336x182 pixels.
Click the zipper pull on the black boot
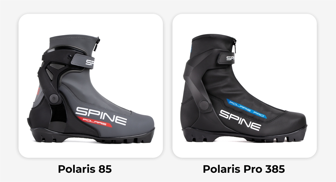tap(234, 46)
